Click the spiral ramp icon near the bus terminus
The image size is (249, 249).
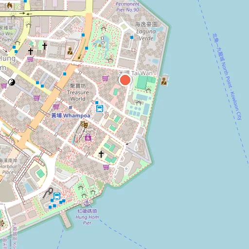click(48, 193)
